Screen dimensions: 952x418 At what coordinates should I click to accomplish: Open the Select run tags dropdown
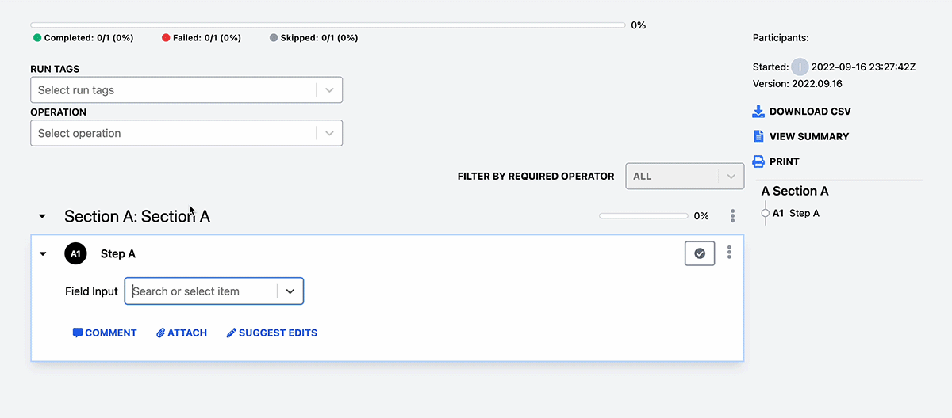point(186,90)
